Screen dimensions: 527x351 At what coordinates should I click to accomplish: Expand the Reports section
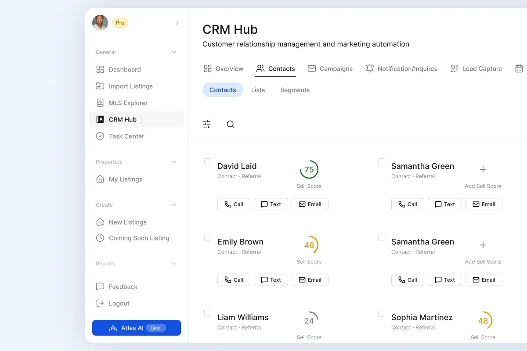click(174, 264)
